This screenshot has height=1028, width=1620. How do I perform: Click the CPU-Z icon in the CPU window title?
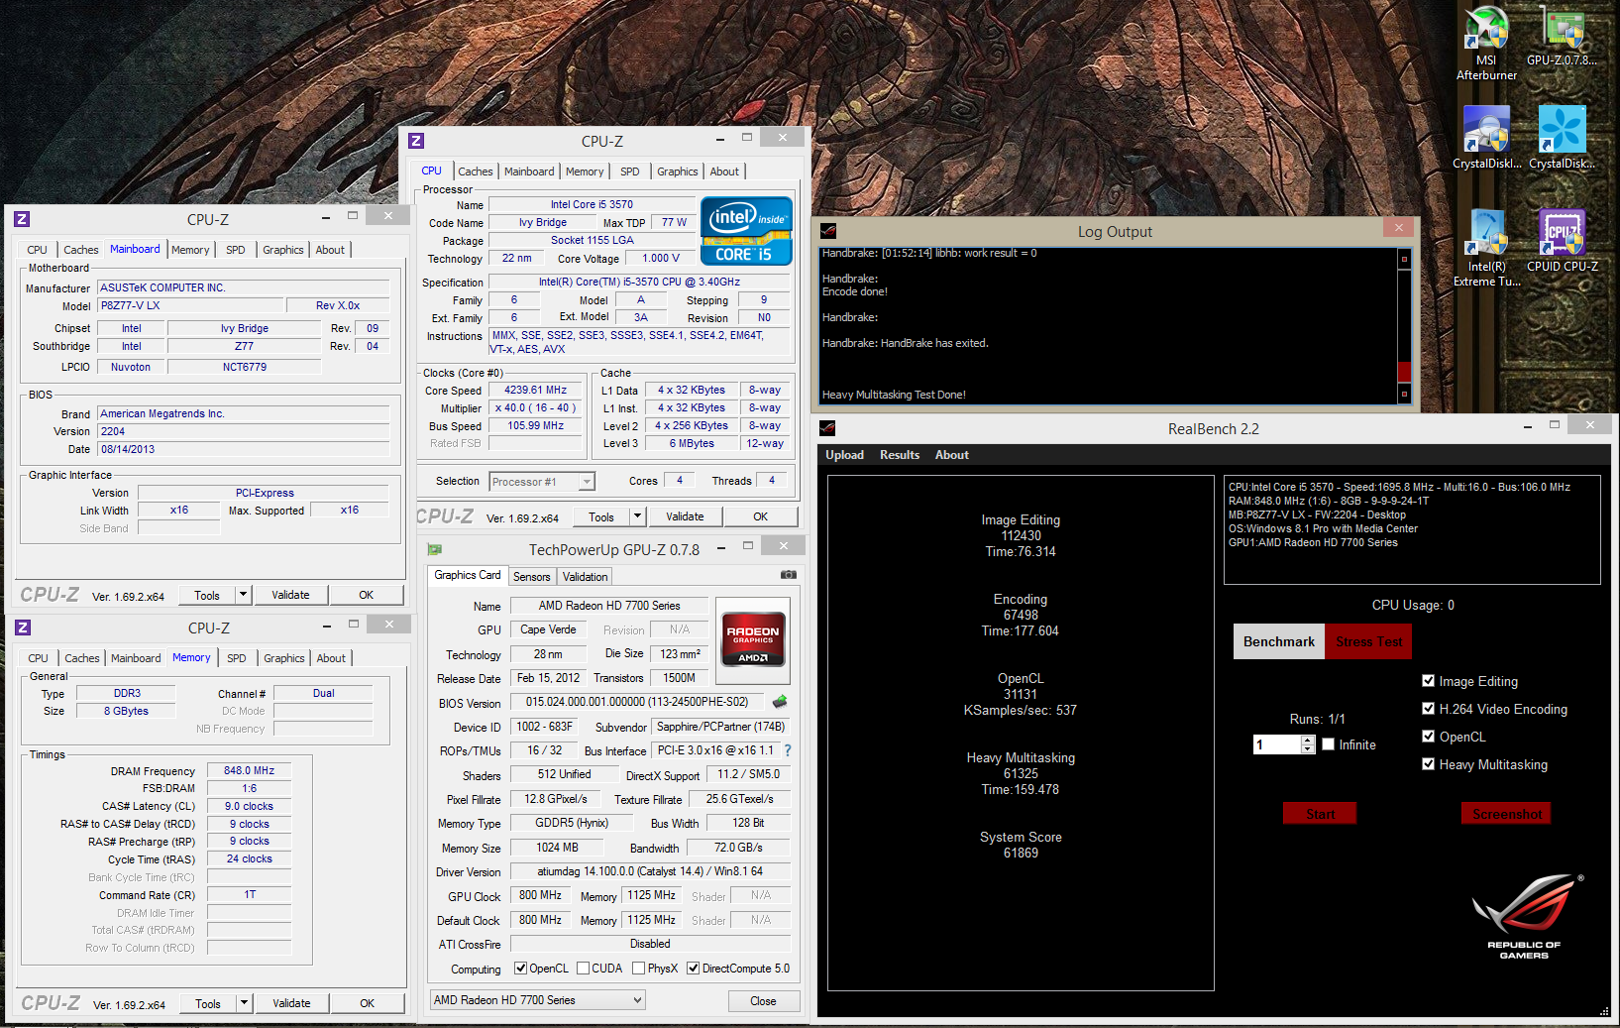pos(416,141)
